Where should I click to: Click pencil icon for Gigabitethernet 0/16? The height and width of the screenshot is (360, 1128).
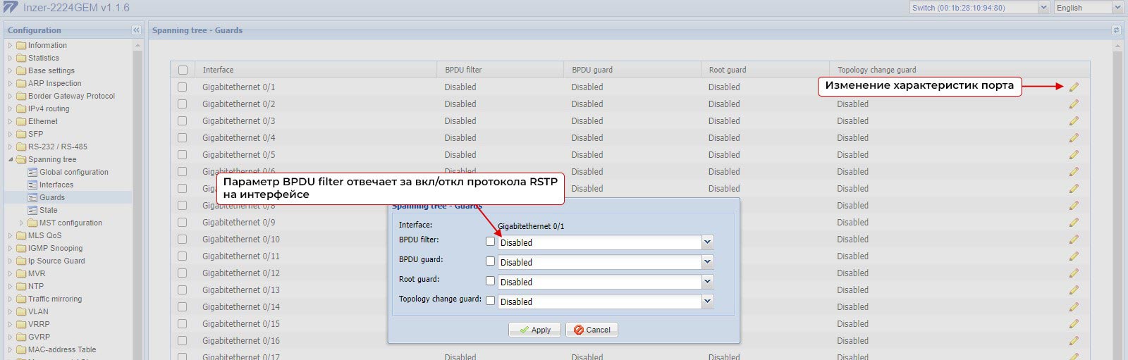(x=1074, y=341)
